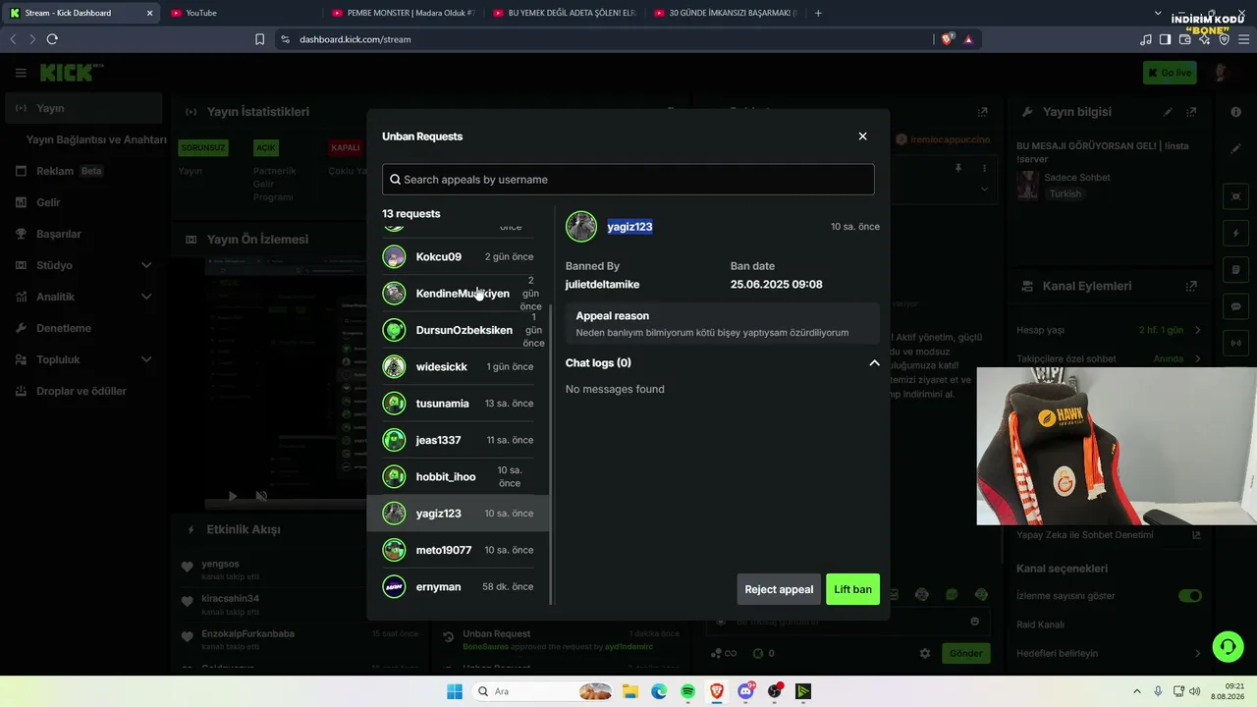Open Gelir page in sidebar
The width and height of the screenshot is (1257, 707).
[x=83, y=202]
